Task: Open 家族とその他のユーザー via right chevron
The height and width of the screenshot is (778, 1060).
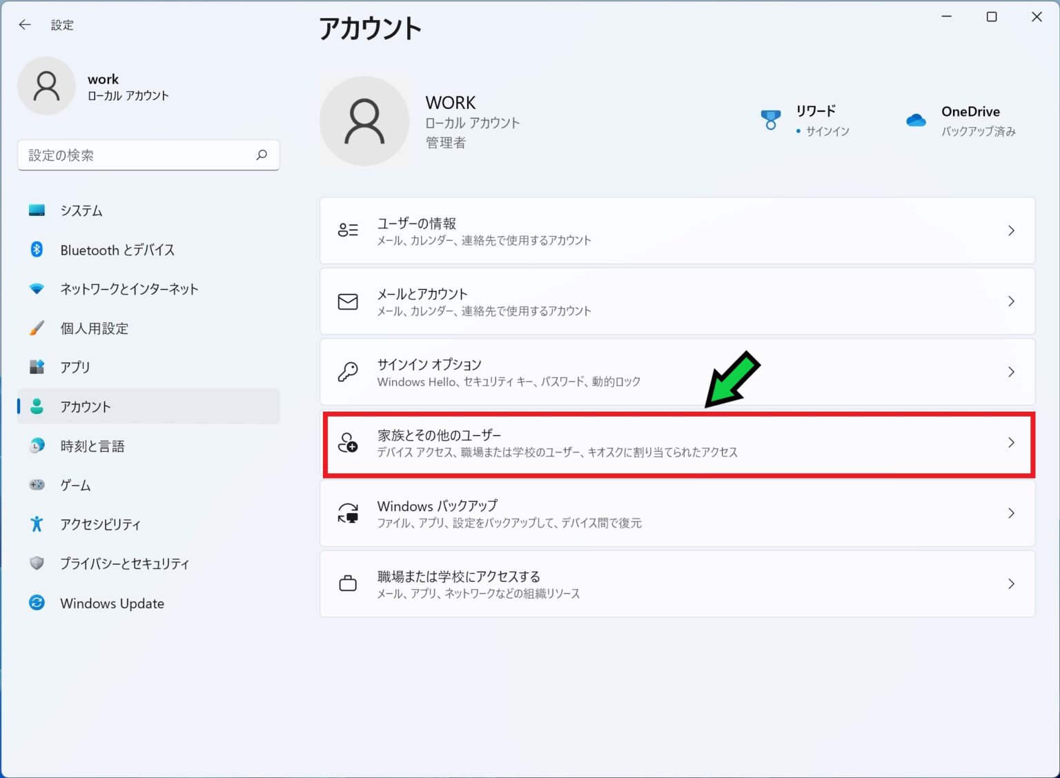Action: (1011, 443)
